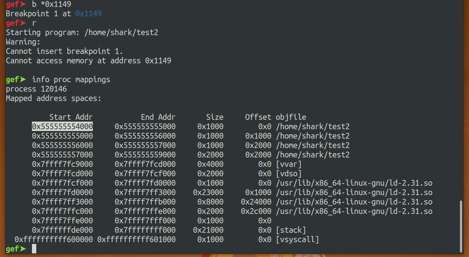The image size is (469, 257).
Task: Click 'Cannot access memory at address 0x1149' line
Action: [89, 61]
